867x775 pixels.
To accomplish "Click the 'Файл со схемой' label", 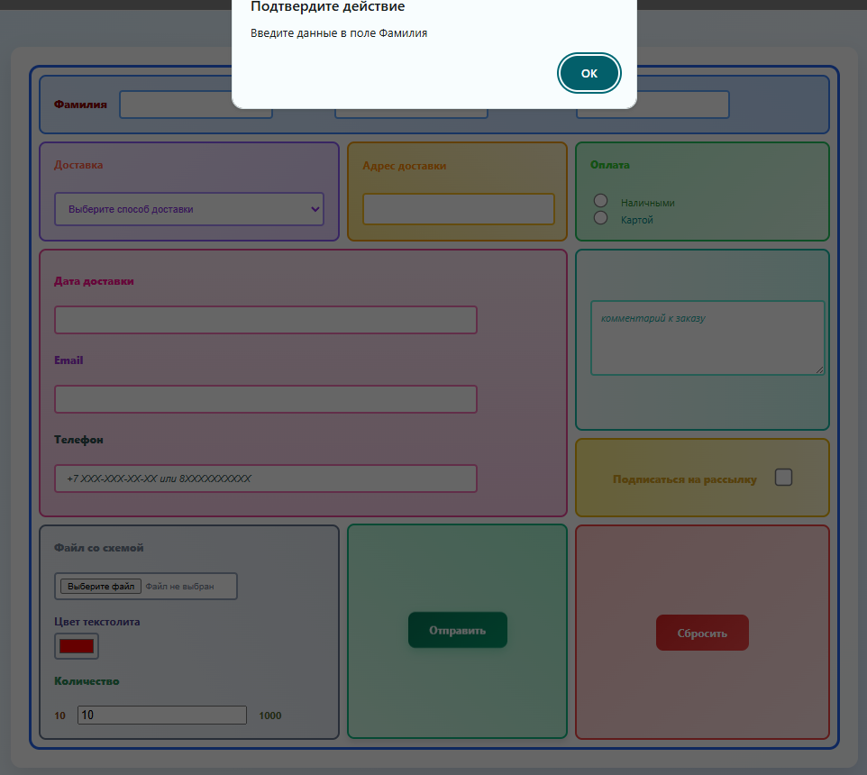I will 99,548.
